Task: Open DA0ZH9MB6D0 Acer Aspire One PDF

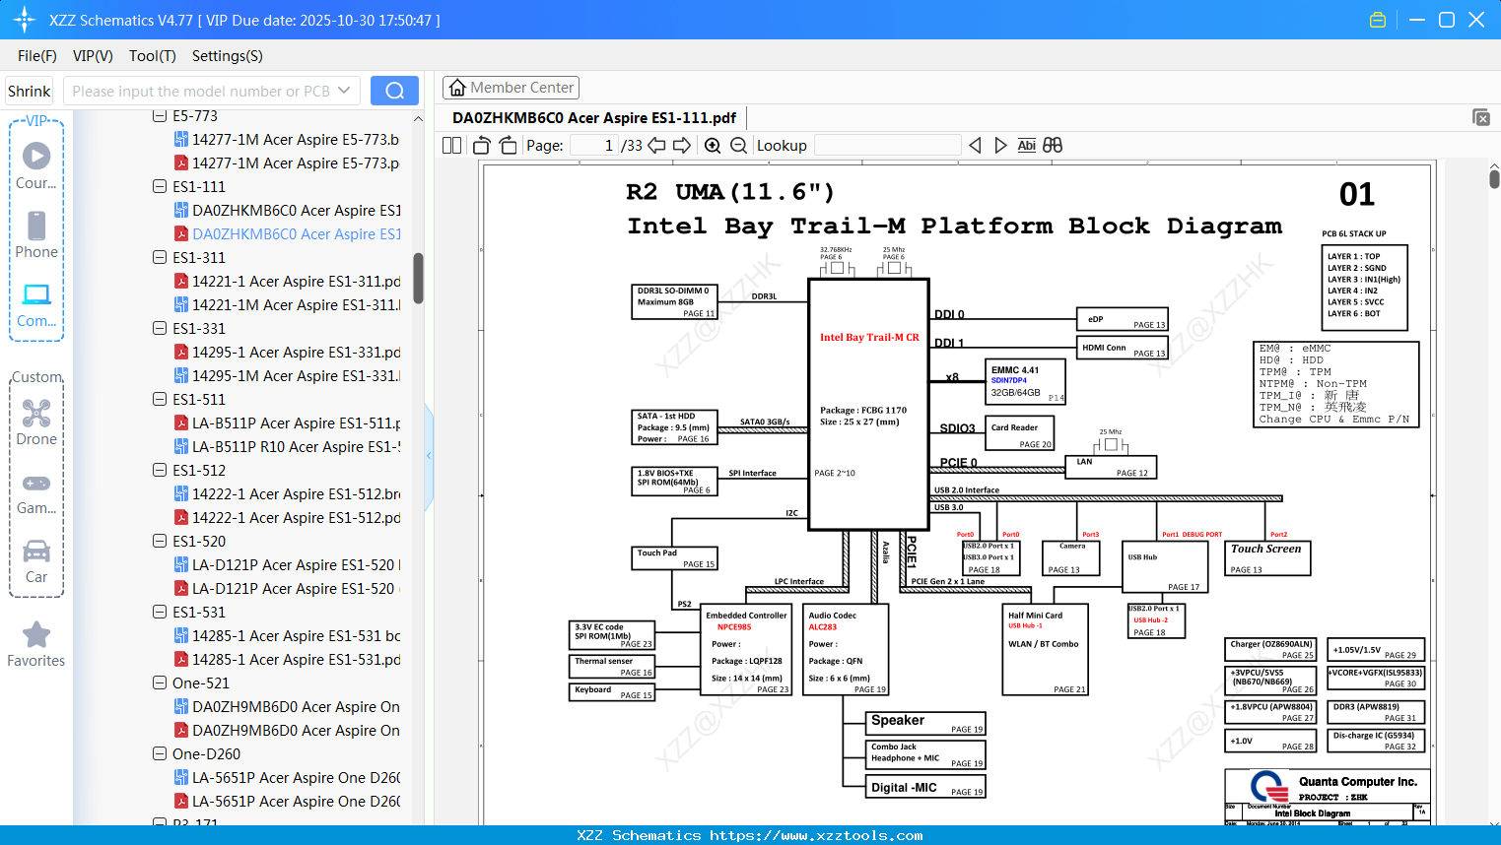Action: pyautogui.click(x=288, y=731)
